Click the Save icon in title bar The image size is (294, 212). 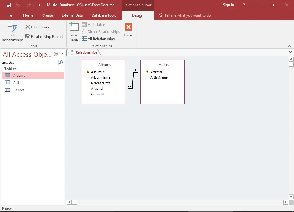(9, 5)
